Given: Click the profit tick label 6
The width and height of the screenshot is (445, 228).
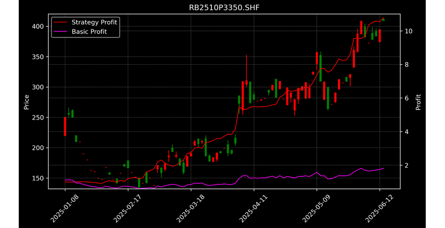Looking at the screenshot, I should pos(406,98).
